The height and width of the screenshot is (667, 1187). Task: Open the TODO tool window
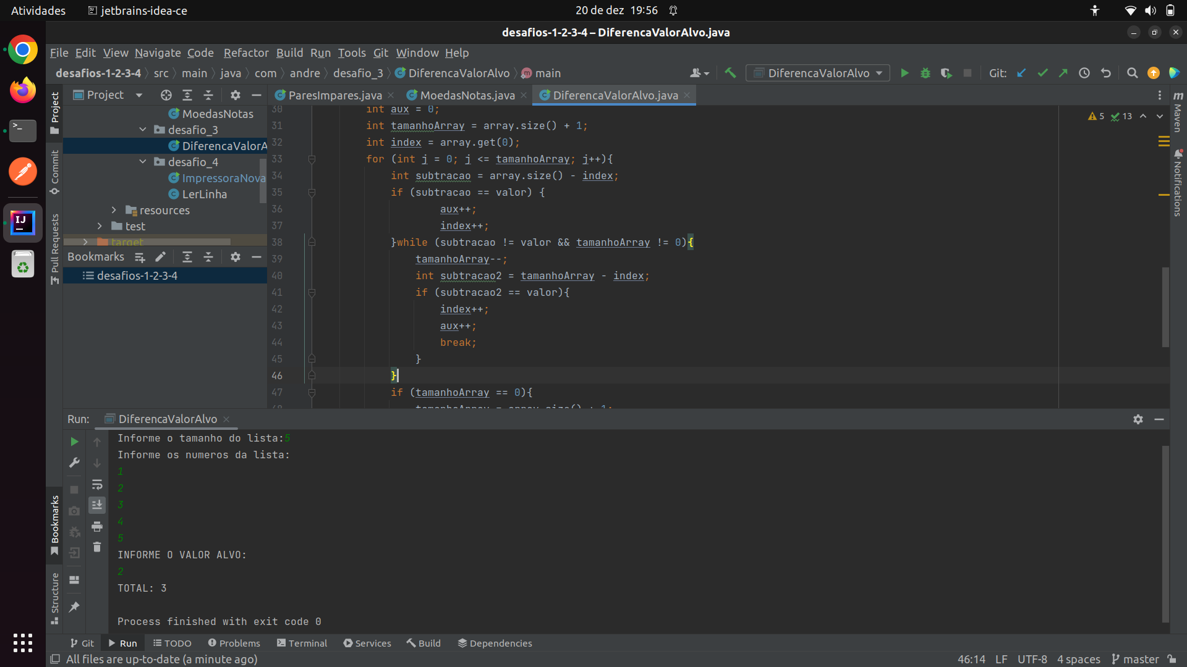click(x=172, y=643)
